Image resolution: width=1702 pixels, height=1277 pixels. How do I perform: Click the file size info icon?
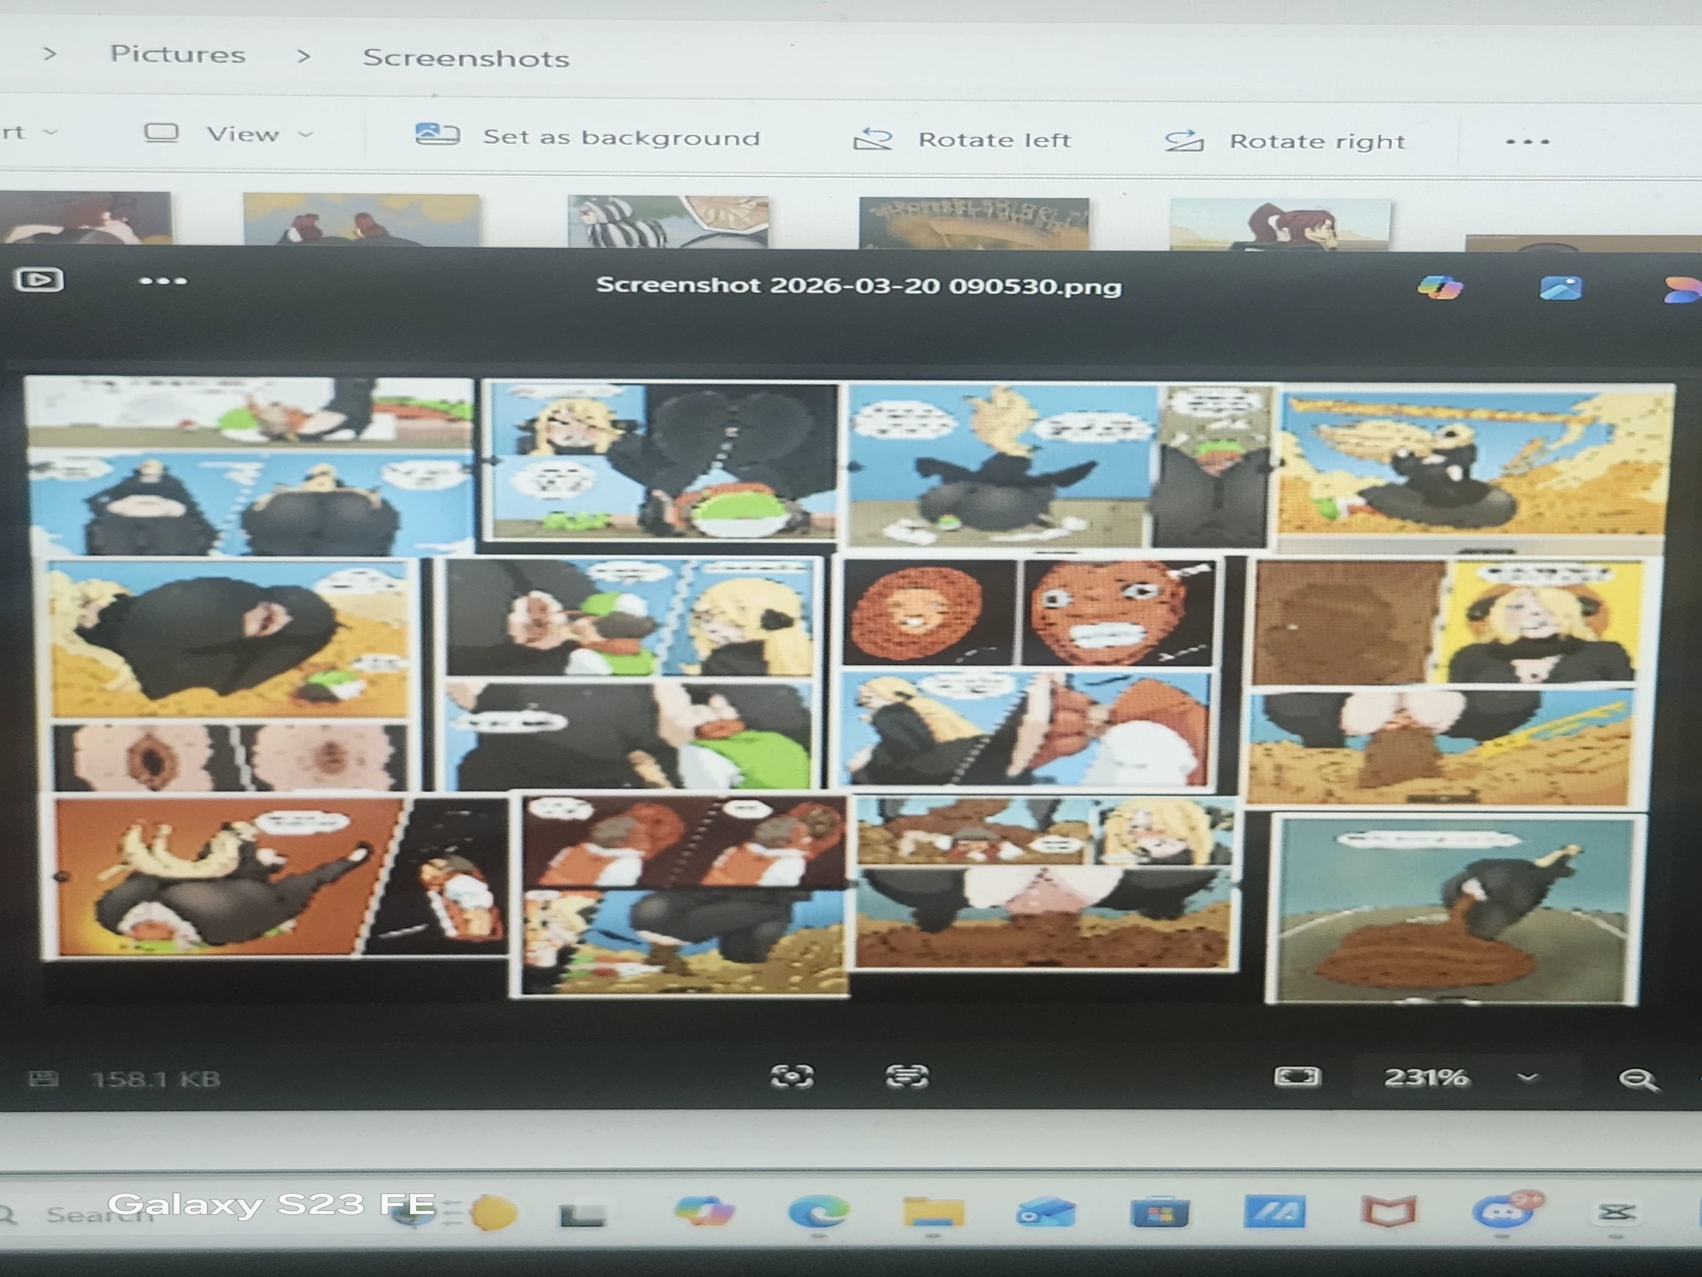pyautogui.click(x=43, y=1078)
